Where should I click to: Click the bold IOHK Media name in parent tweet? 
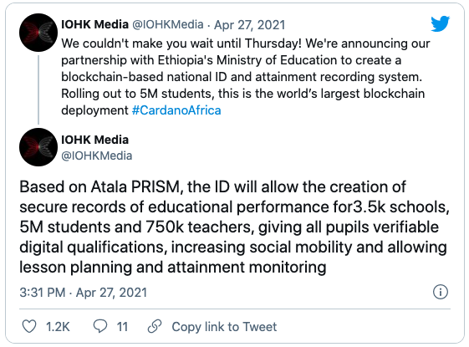[94, 24]
